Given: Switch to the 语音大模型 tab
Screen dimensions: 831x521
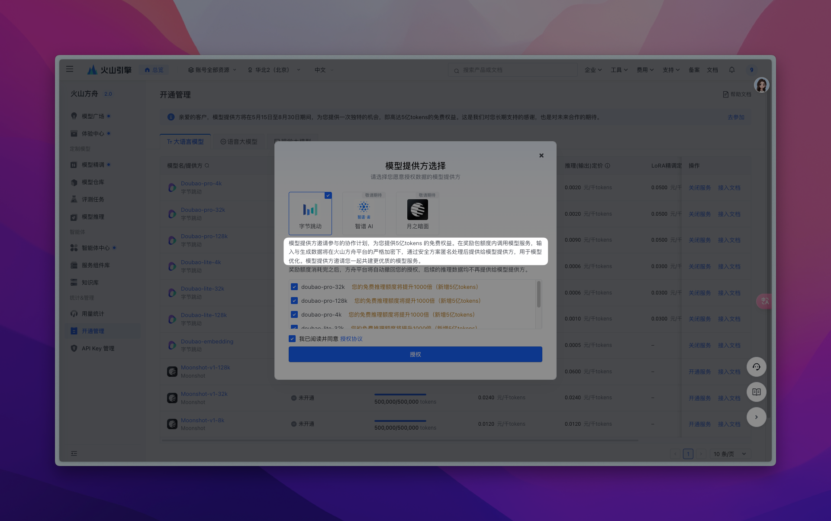Looking at the screenshot, I should 239,142.
